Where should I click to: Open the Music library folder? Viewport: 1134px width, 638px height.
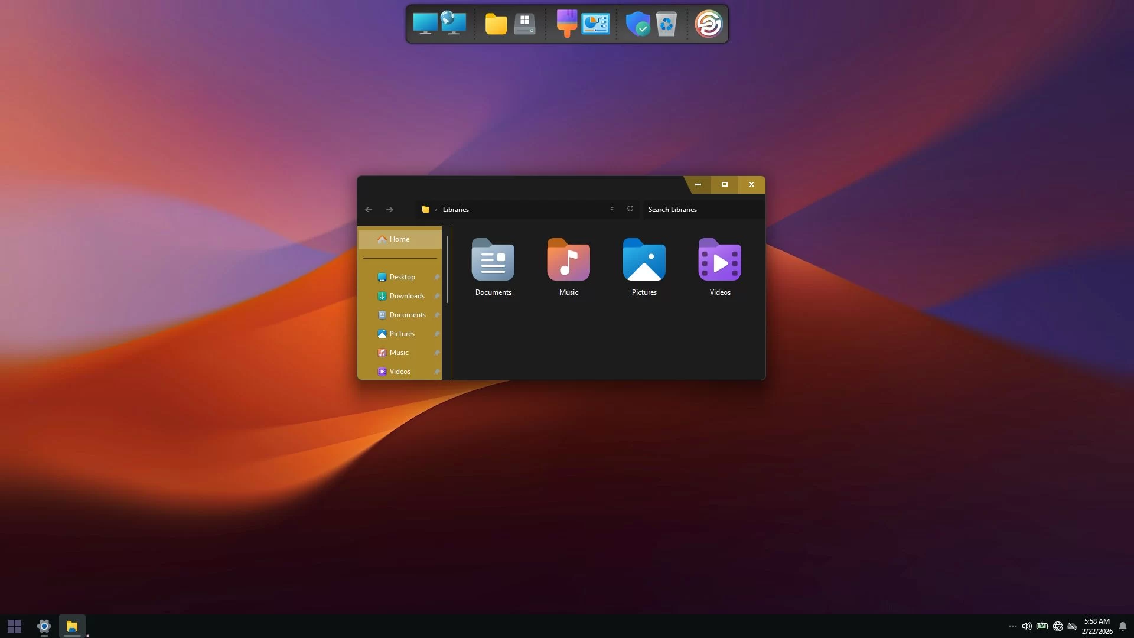pyautogui.click(x=568, y=266)
